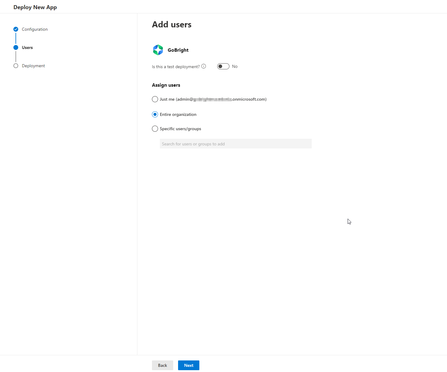447x372 pixels.
Task: Click the 'No' label beside the toggle
Action: [235, 66]
